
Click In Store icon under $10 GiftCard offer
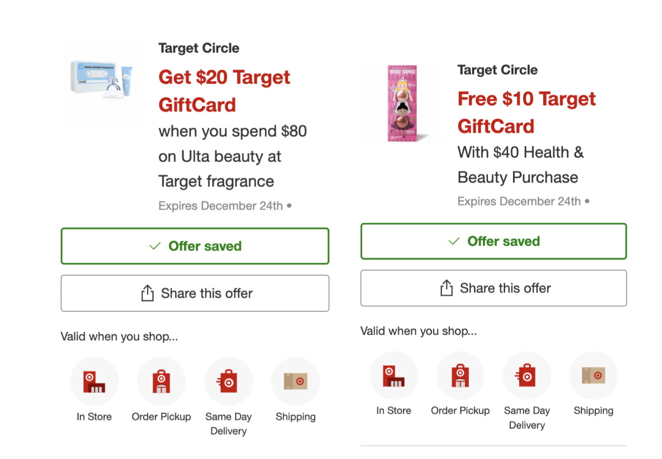394,376
